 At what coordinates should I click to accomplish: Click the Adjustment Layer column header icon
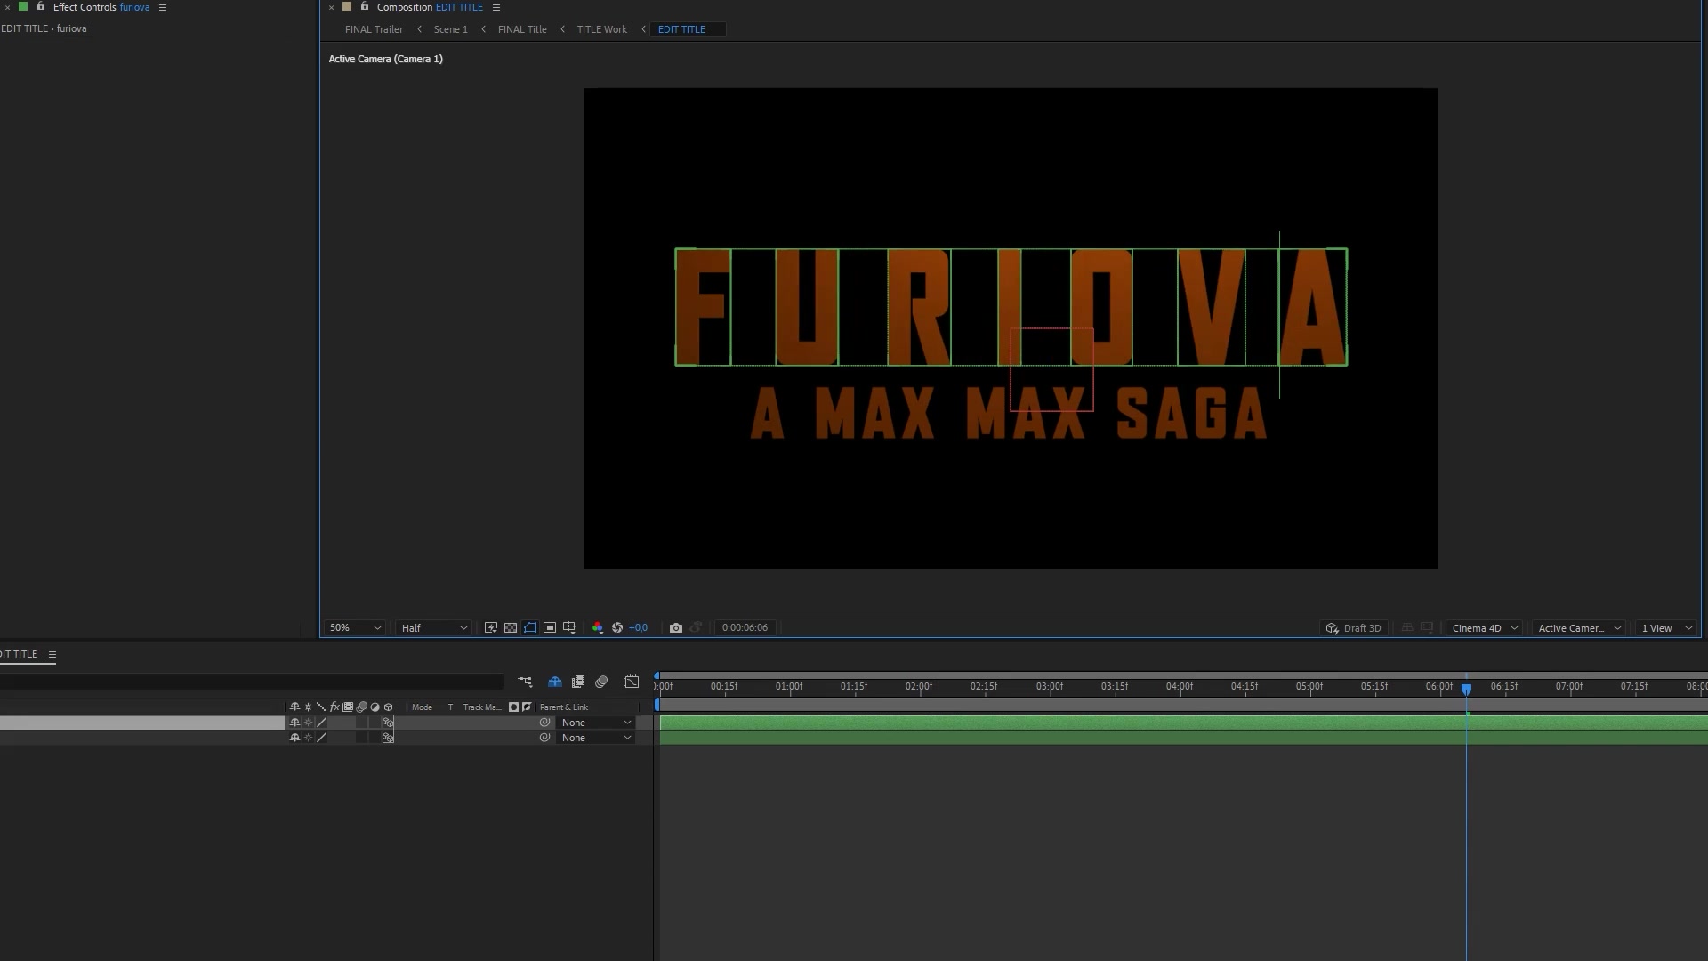pos(375,707)
